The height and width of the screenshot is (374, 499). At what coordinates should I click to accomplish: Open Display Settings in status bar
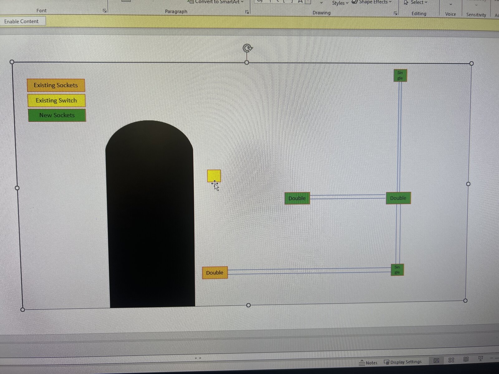coord(403,362)
